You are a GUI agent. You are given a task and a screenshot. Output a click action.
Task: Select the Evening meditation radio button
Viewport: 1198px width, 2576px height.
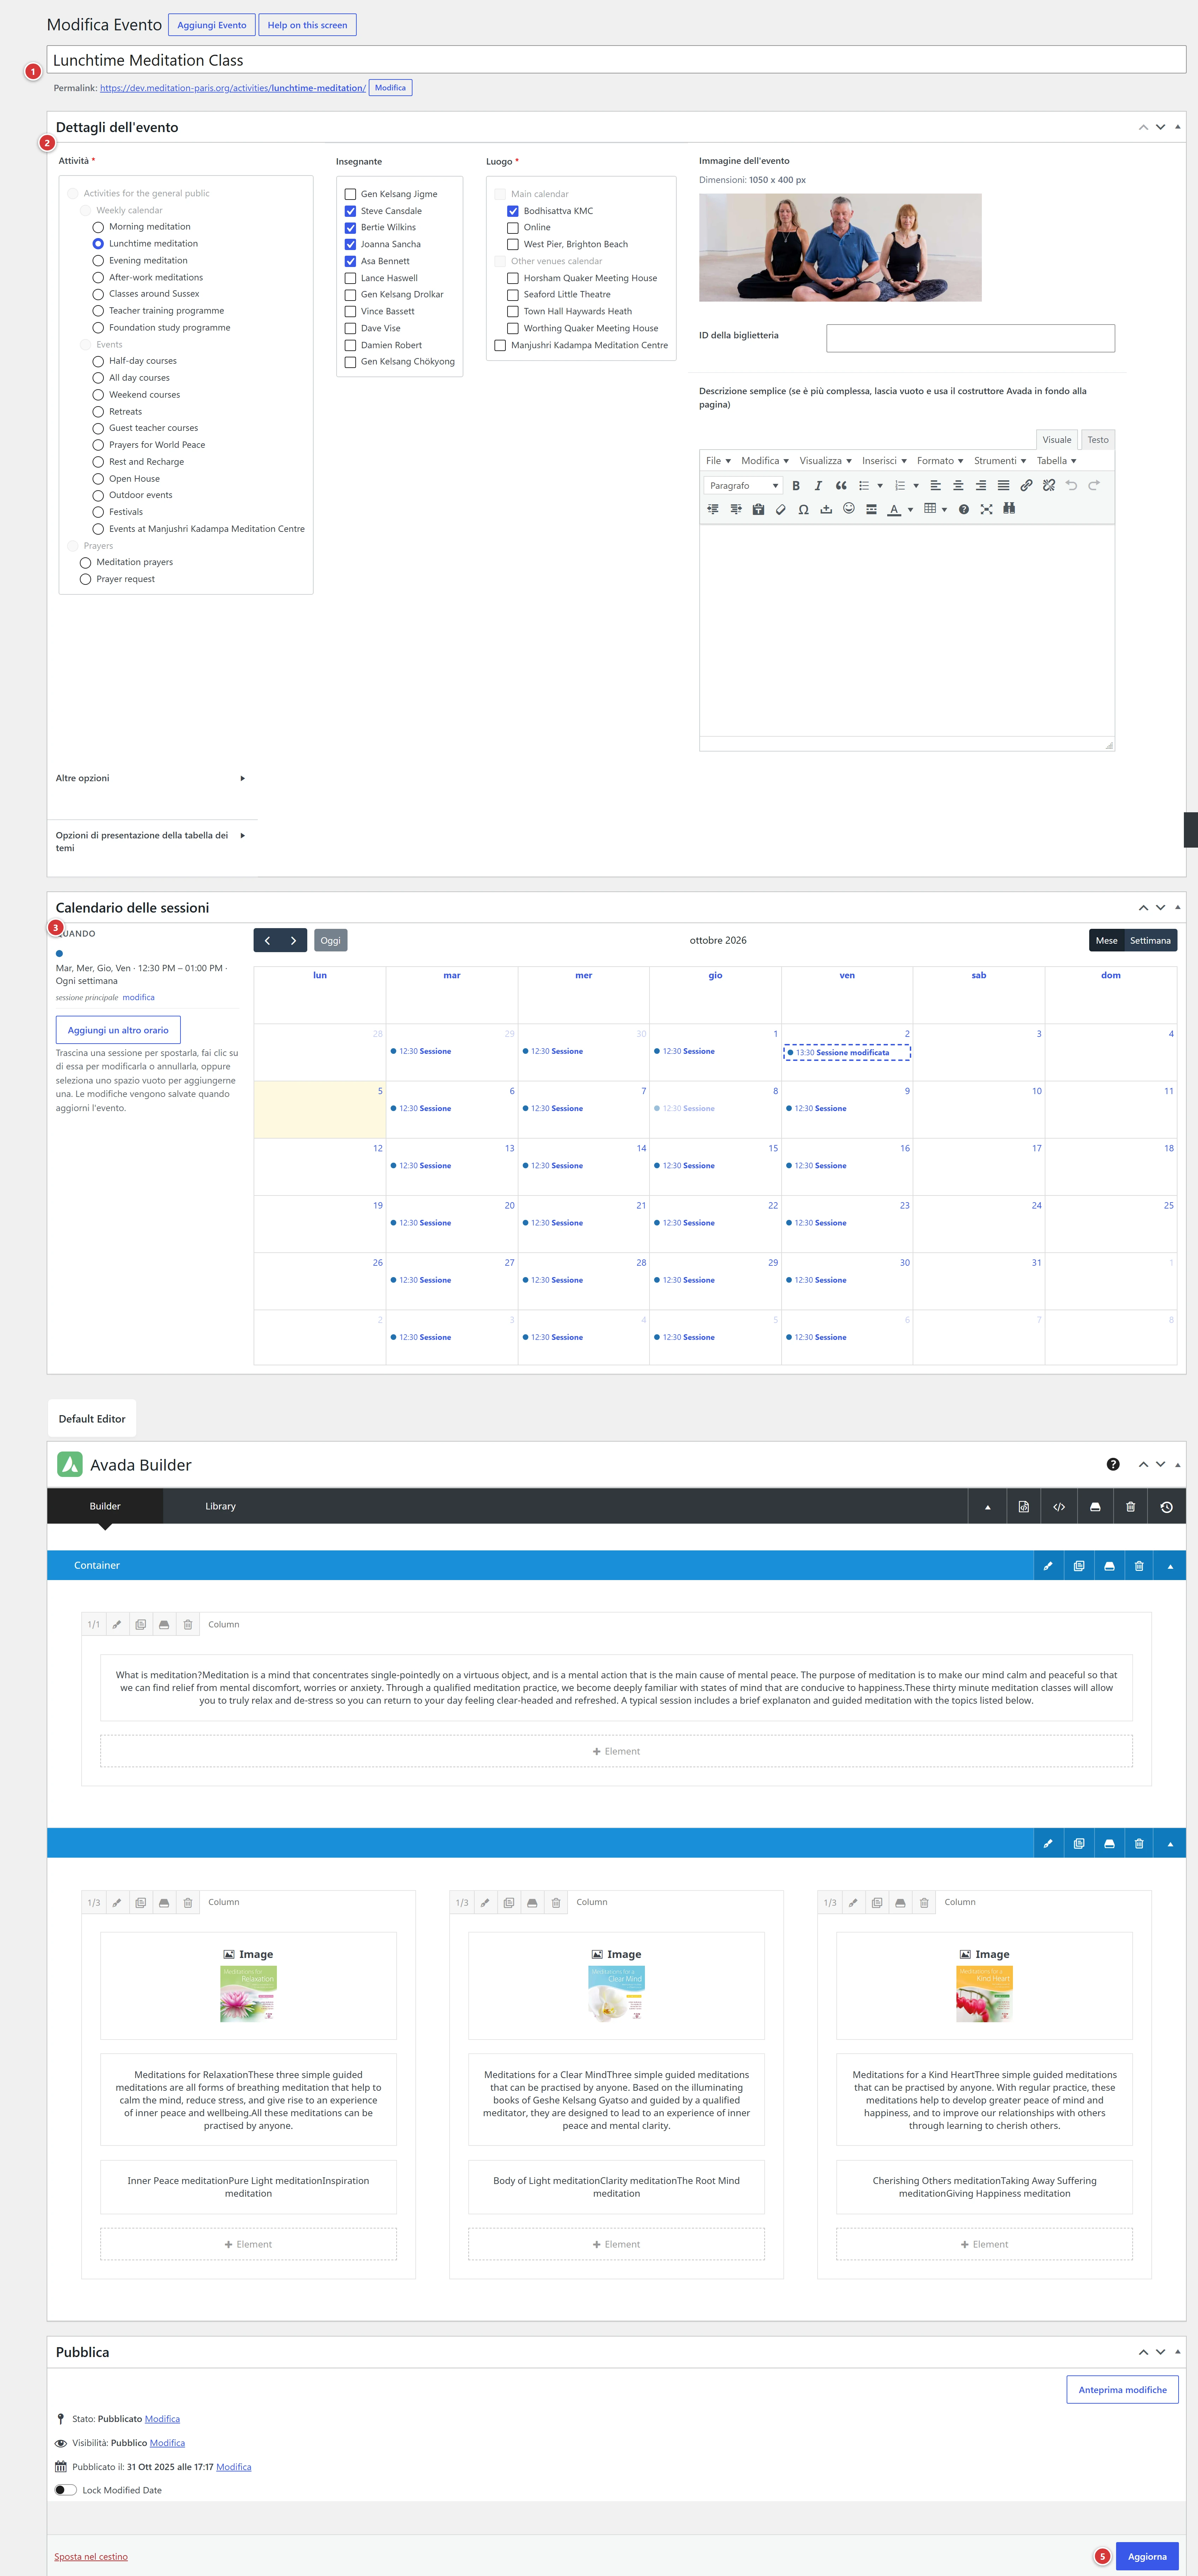coord(98,261)
